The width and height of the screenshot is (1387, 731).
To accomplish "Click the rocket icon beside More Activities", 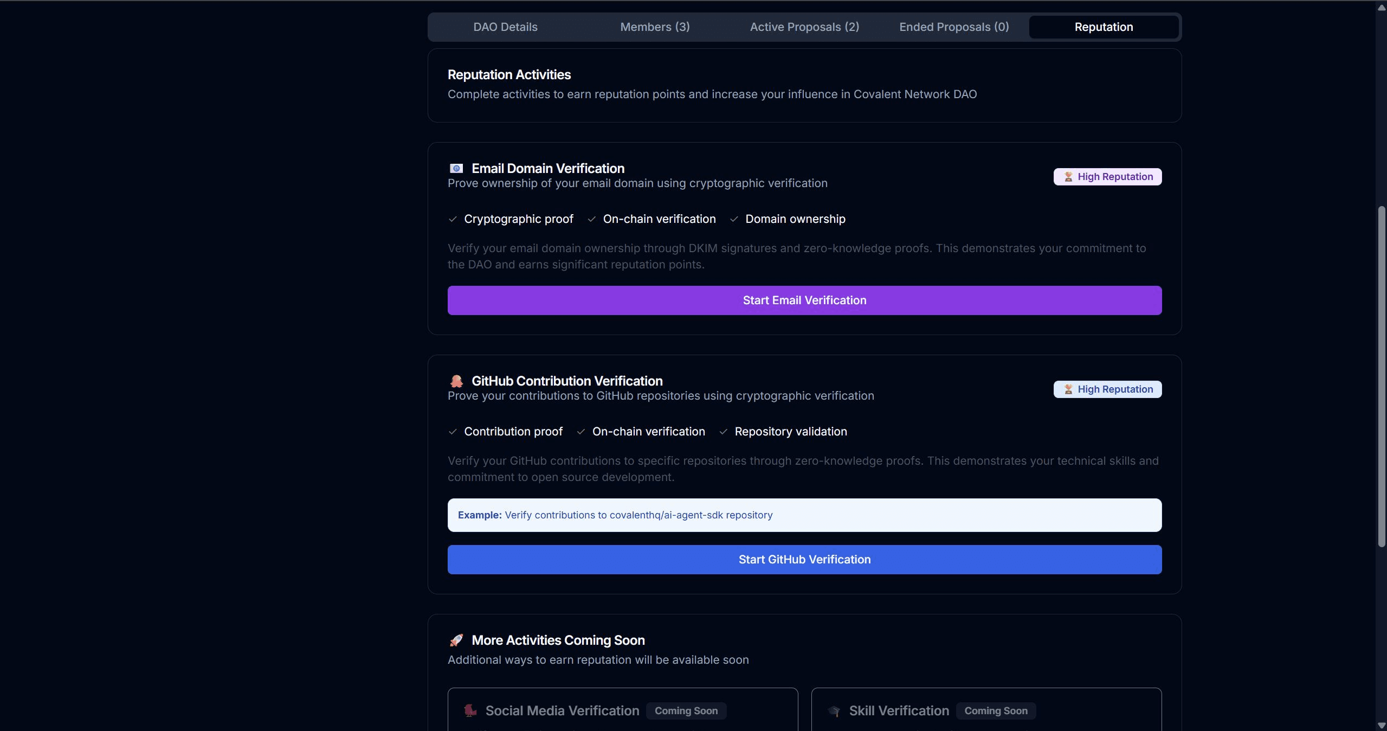I will pyautogui.click(x=456, y=640).
